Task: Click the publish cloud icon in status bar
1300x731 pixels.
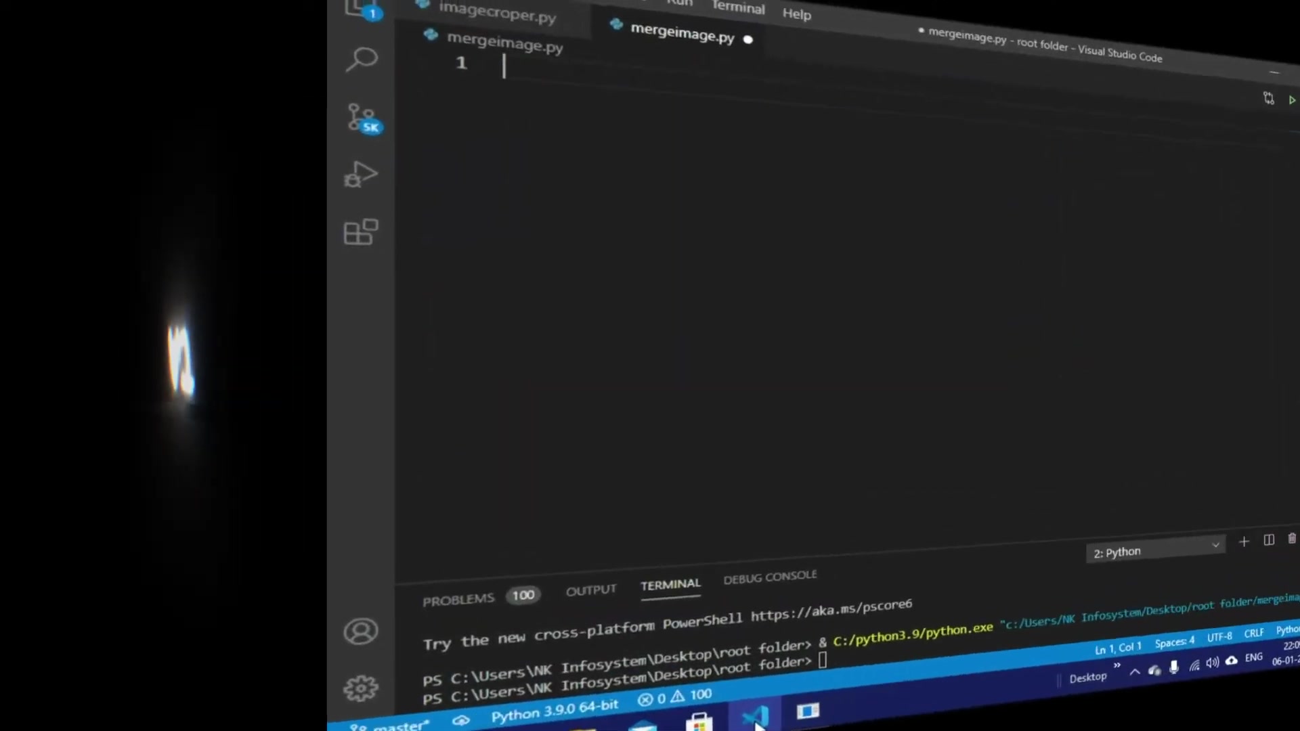Action: pos(461,720)
